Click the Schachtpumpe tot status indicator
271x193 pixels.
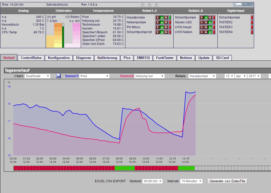click(170, 32)
